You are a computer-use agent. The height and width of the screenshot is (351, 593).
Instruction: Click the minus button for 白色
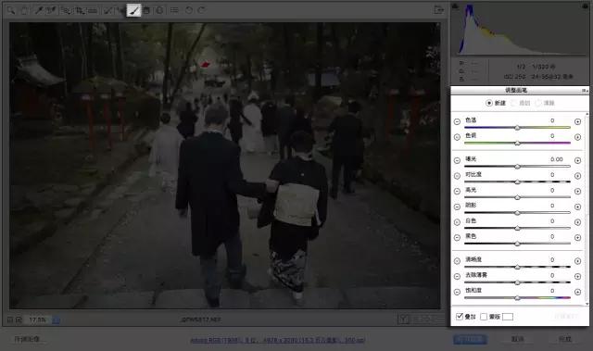click(457, 222)
